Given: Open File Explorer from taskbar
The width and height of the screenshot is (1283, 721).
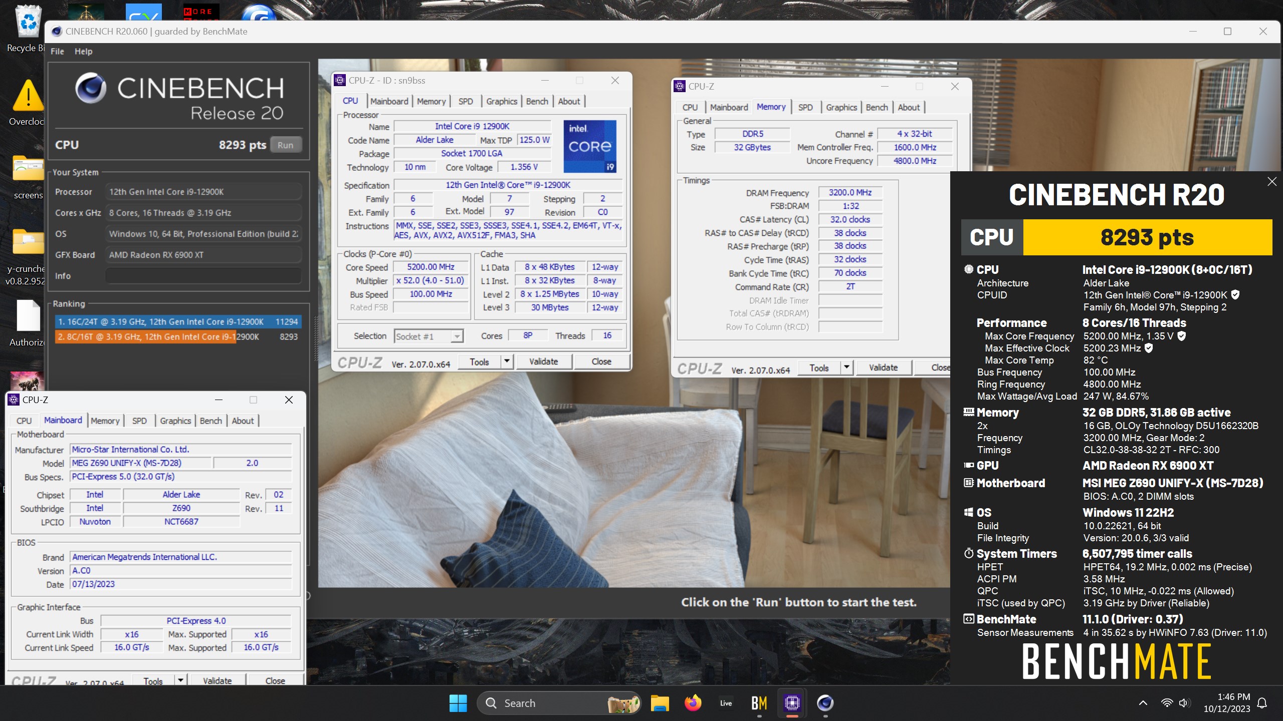Looking at the screenshot, I should click(660, 703).
